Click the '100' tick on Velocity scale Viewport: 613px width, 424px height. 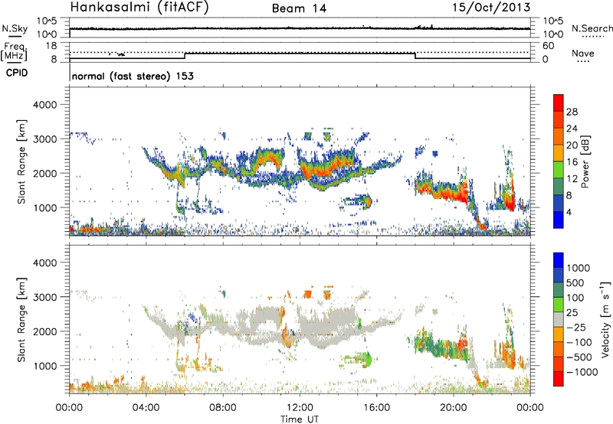575,298
